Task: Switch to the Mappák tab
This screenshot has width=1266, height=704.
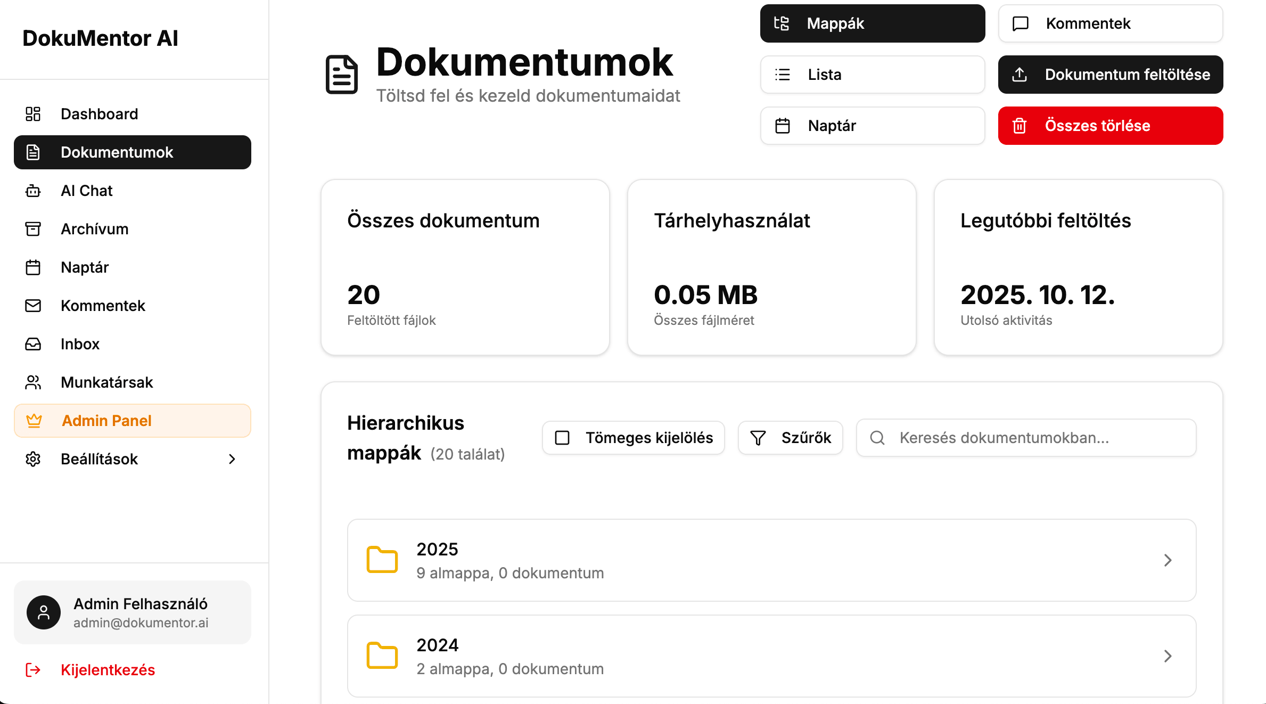Action: point(872,23)
